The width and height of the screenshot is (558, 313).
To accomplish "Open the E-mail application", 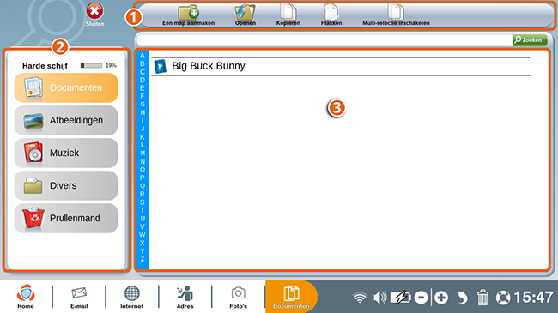I will point(79,297).
